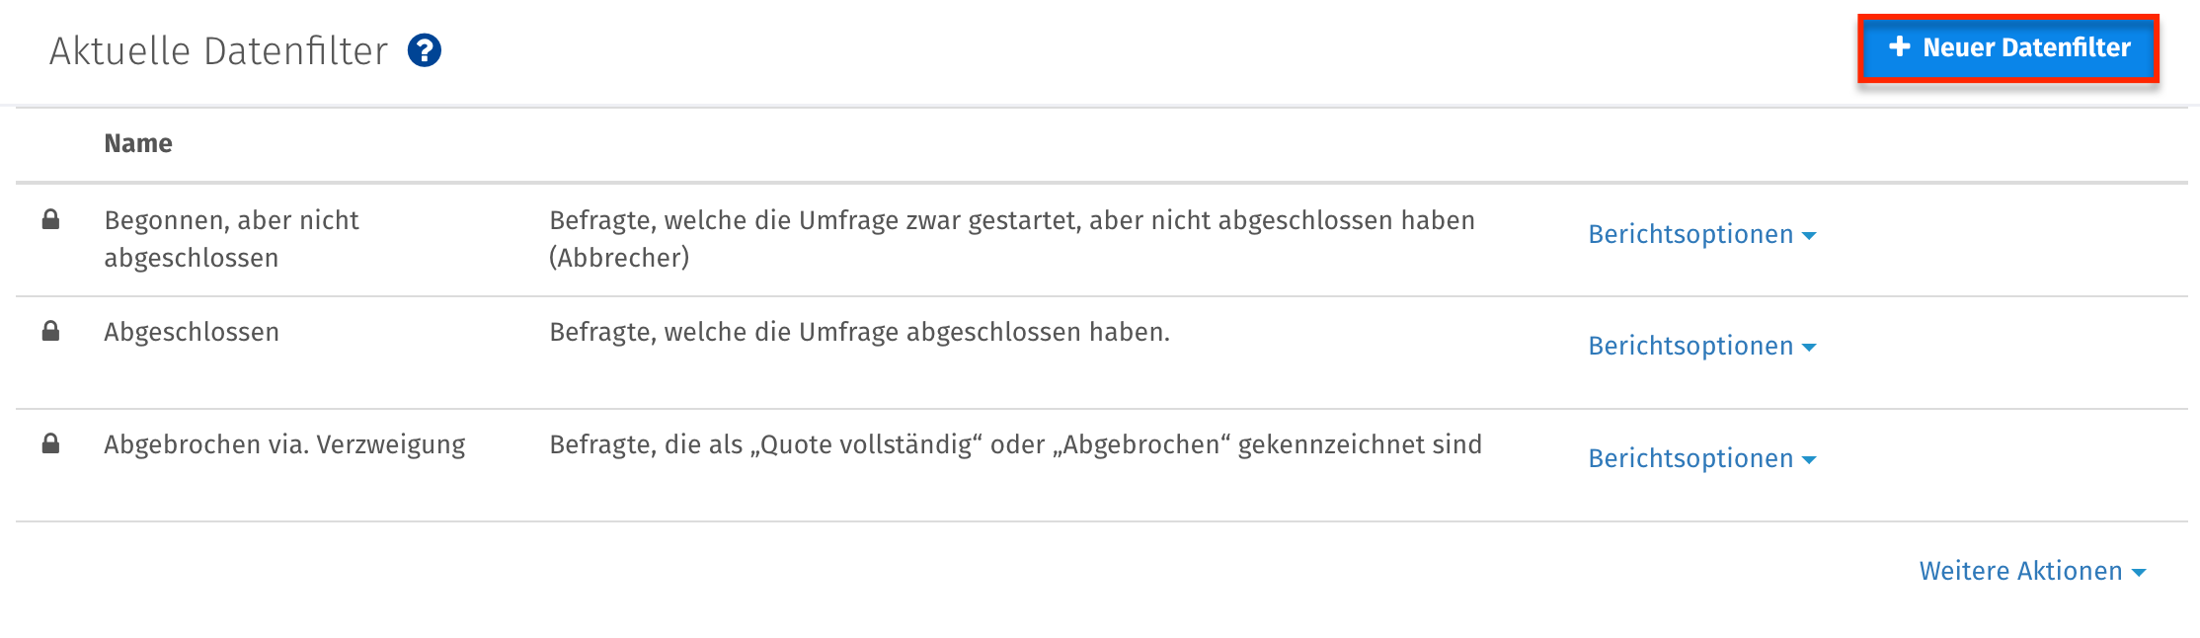Viewport: 2200px width, 638px height.
Task: Click the 'Aktuelle Datenfilter' heading
Action: 218,51
